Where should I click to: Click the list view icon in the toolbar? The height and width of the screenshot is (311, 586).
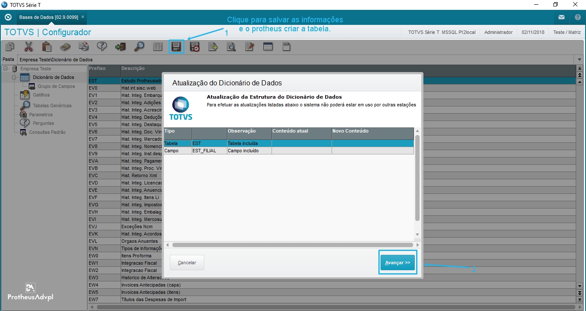157,47
